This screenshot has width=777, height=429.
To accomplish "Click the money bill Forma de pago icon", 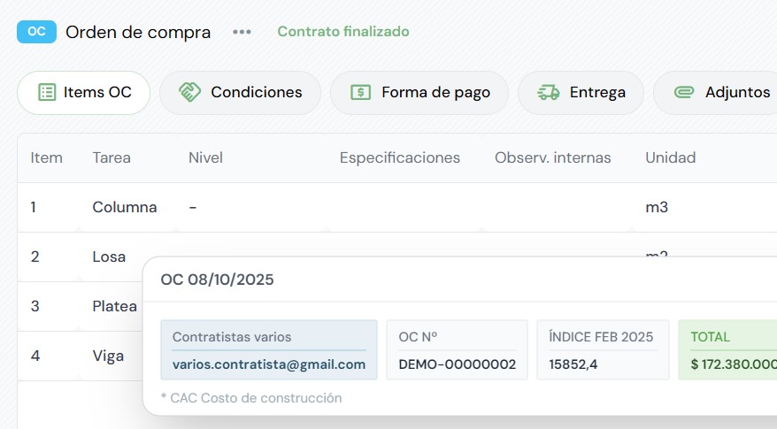I will 360,92.
